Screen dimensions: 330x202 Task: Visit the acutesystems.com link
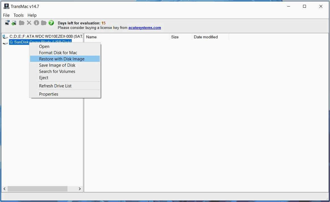point(145,28)
